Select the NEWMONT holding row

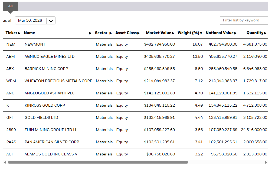[136, 44]
